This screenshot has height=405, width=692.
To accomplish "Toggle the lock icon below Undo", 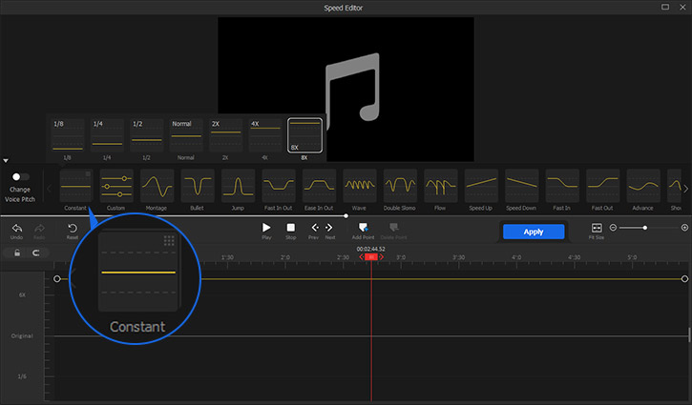I will (x=16, y=253).
